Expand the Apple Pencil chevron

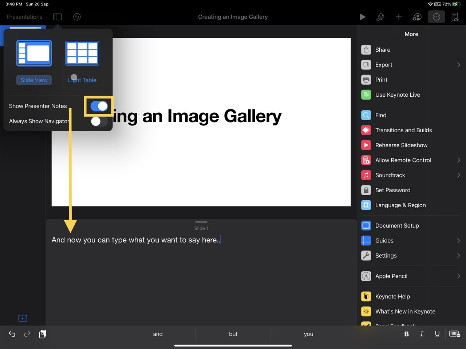pos(458,276)
